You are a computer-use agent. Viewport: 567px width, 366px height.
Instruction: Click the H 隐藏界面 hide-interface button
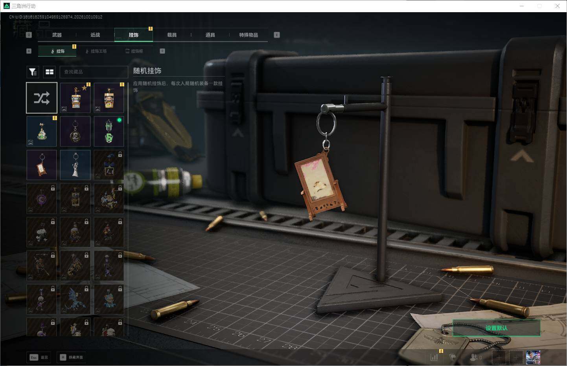click(71, 357)
